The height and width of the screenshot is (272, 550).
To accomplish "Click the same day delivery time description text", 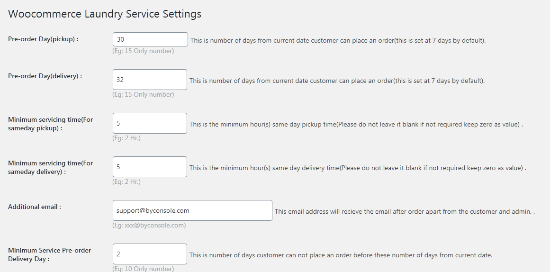I will click(358, 168).
